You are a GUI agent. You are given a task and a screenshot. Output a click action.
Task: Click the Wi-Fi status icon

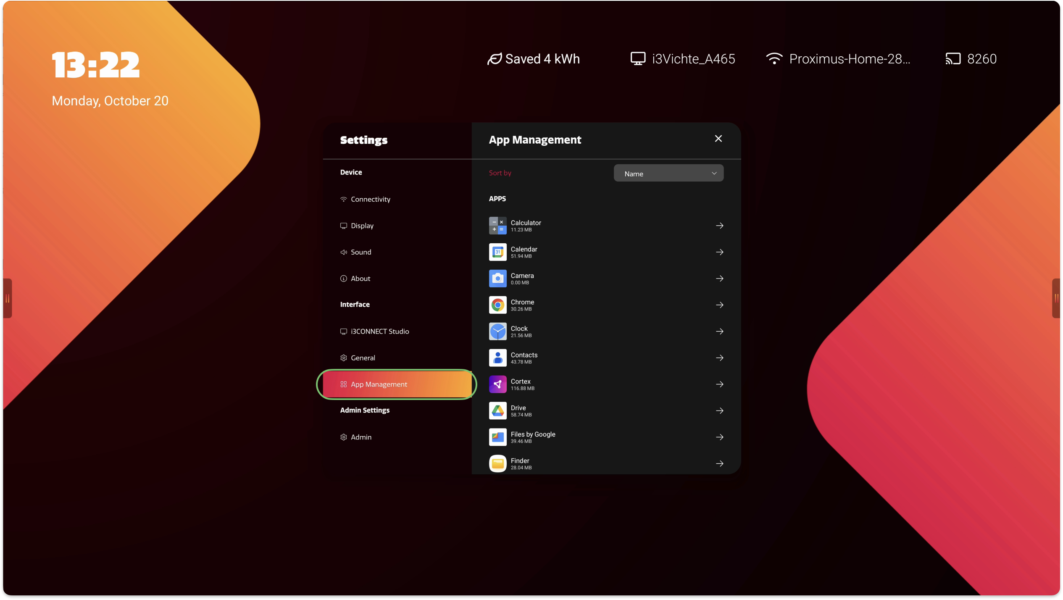pyautogui.click(x=774, y=59)
